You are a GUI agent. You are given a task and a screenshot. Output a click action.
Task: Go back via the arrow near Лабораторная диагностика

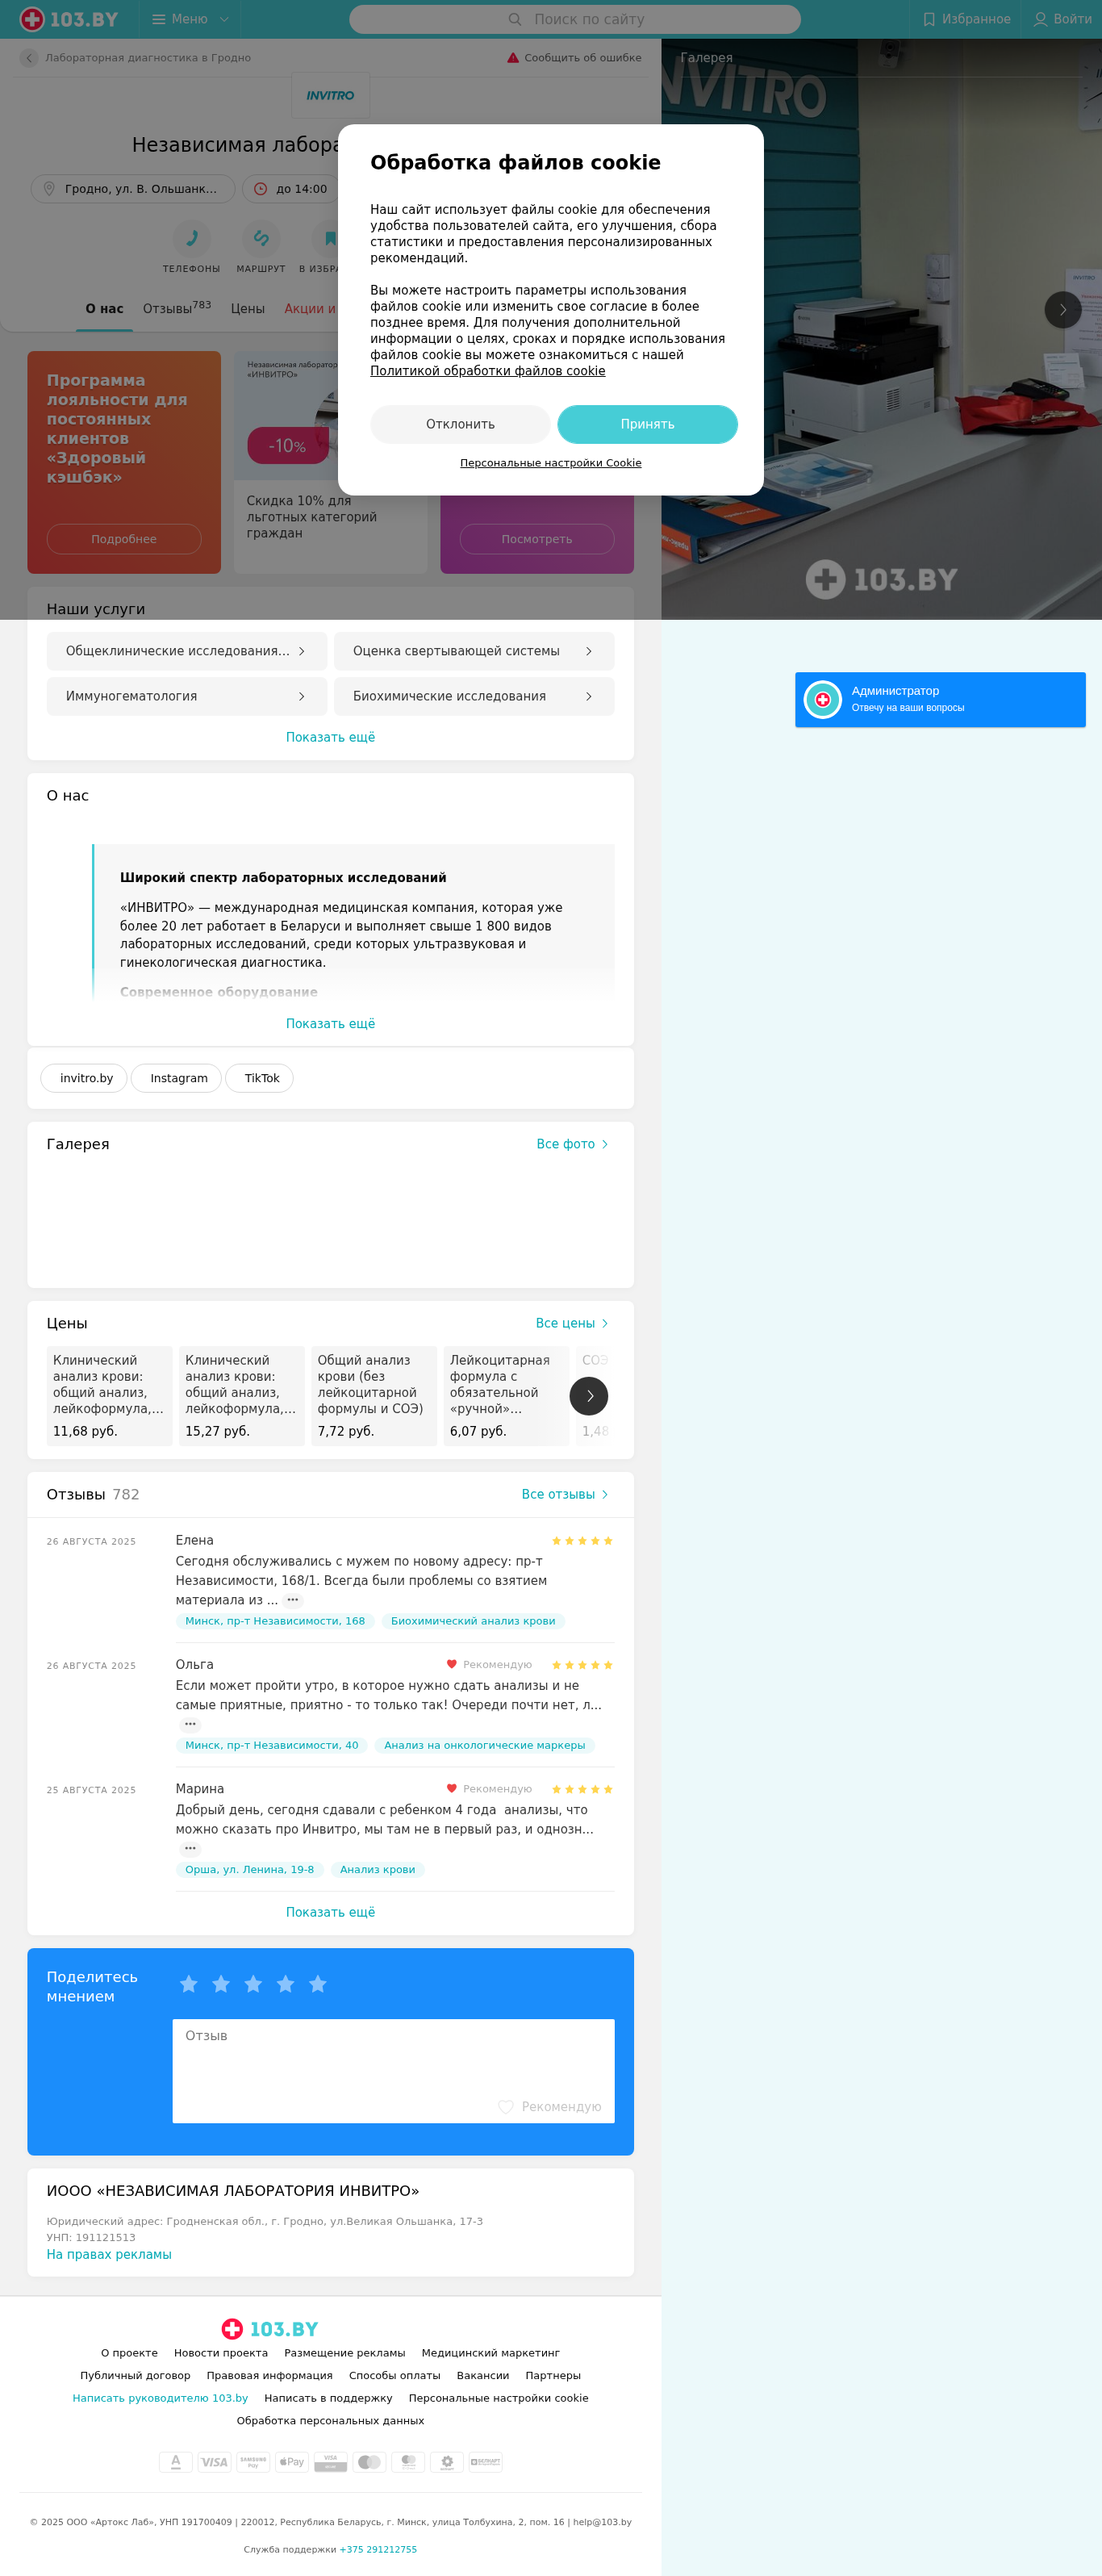(x=29, y=58)
